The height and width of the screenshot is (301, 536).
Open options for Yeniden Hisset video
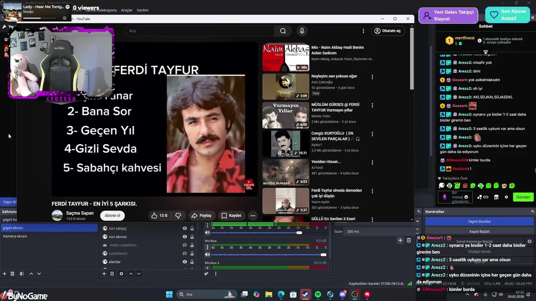click(372, 162)
